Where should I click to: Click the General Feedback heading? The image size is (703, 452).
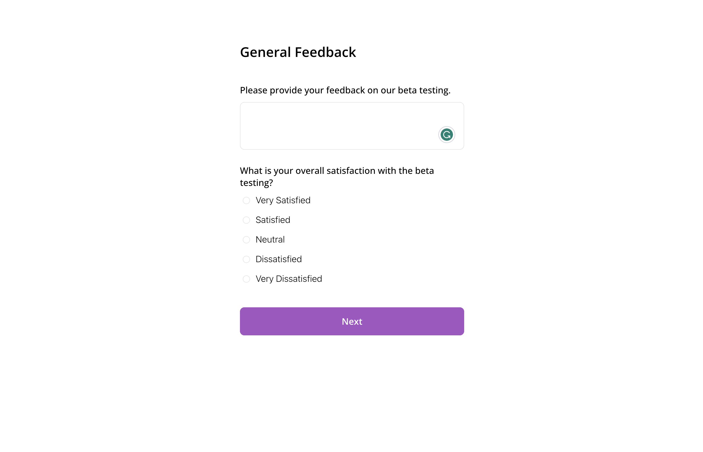point(298,52)
